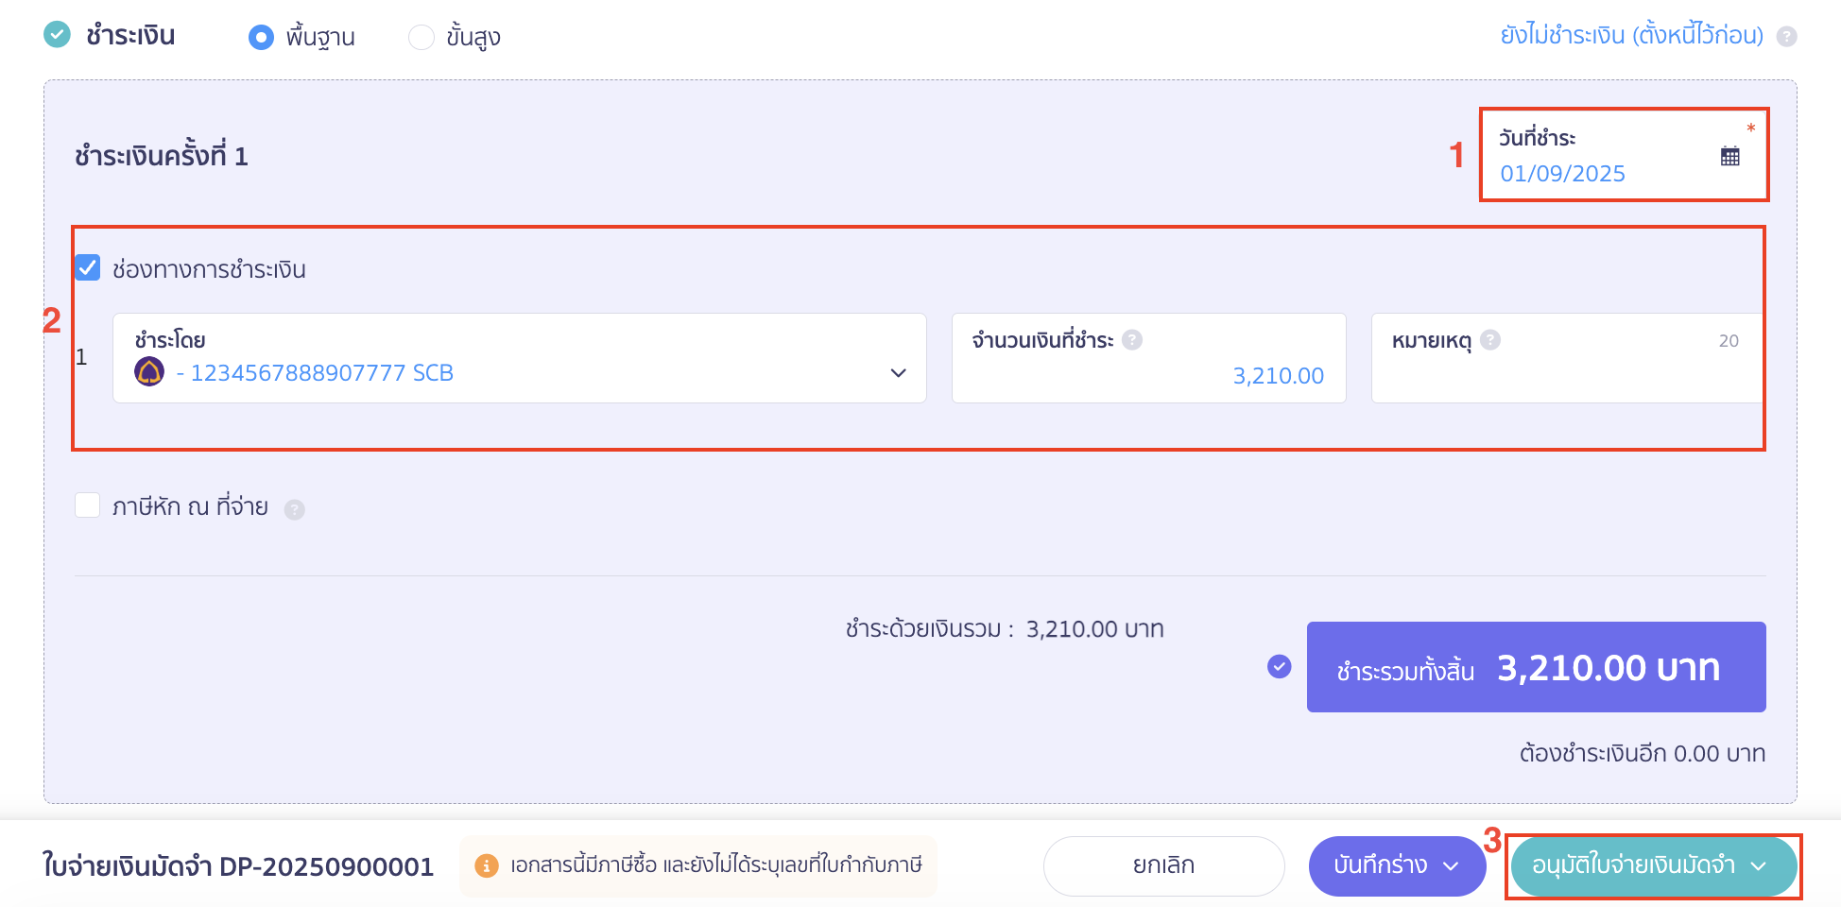Click the help icon beside หมายเหตุ

coord(1490,341)
